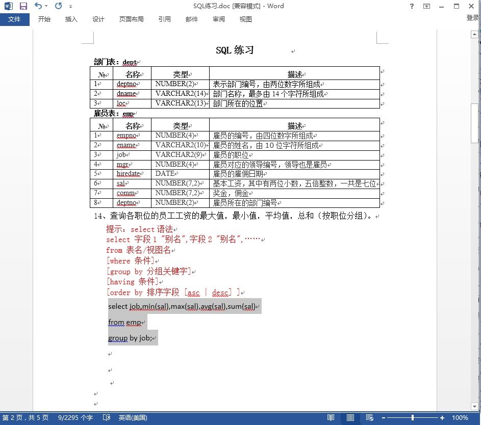
Task: Click the mgr cell in emp table
Action: click(x=132, y=165)
